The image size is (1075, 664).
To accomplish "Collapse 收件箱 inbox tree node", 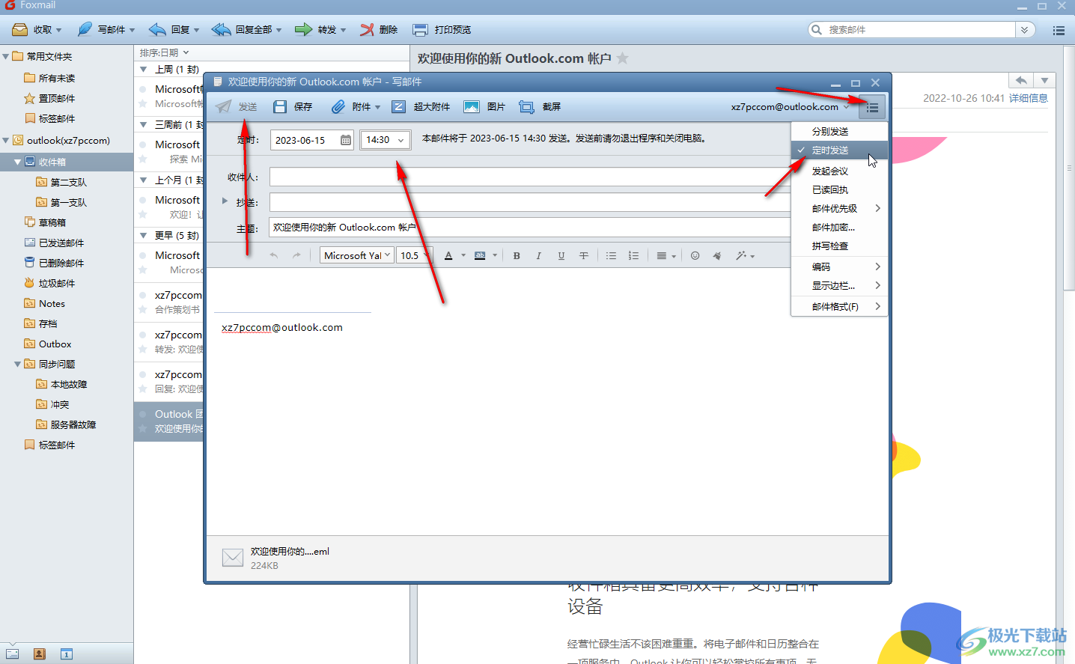I will 17,162.
